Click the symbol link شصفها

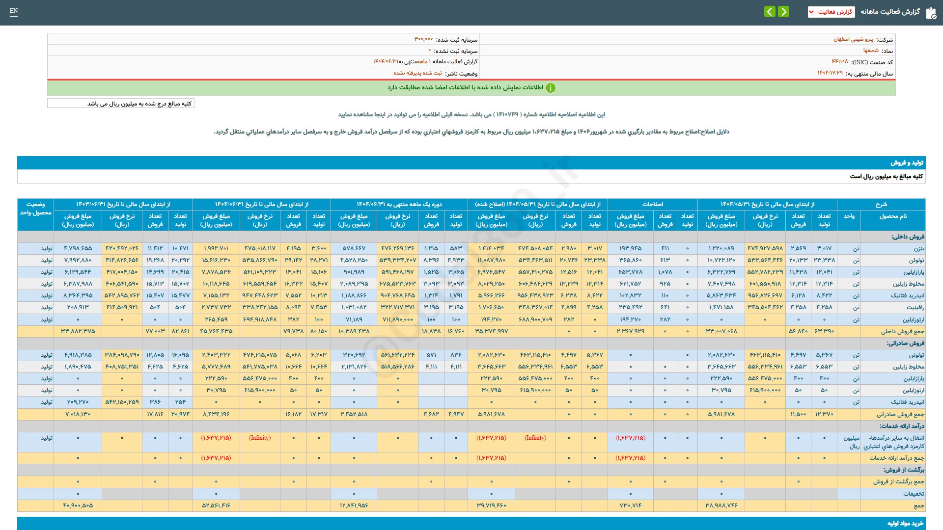pos(871,51)
